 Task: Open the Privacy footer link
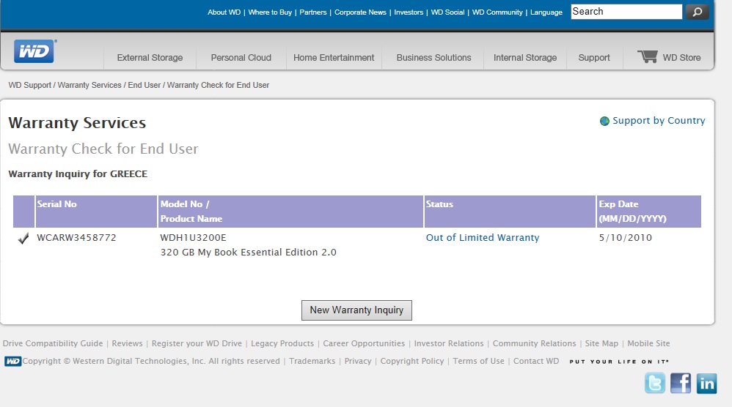[358, 362]
